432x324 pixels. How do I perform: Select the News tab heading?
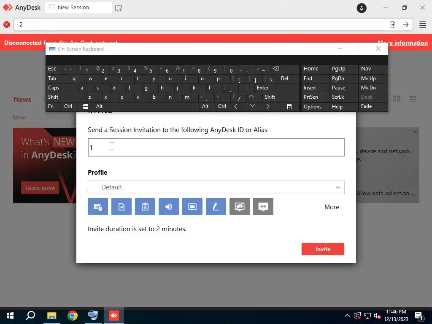[x=23, y=100]
